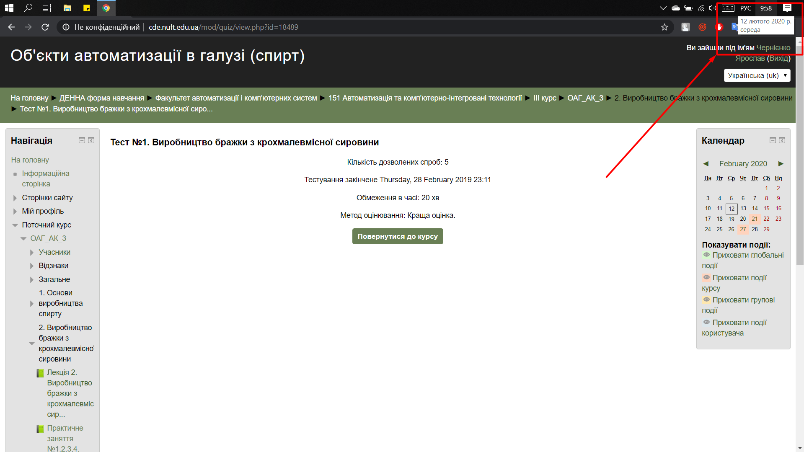Click the browser reload page icon
804x452 pixels.
coord(45,27)
